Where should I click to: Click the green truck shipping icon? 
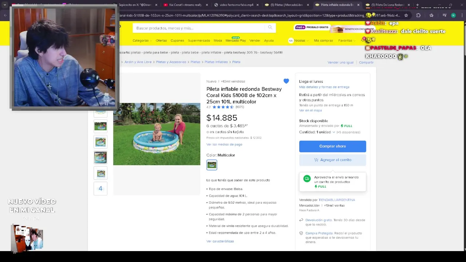pyautogui.click(x=307, y=179)
